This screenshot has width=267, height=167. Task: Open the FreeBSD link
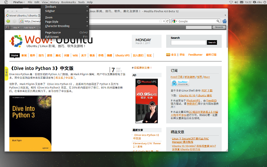(212, 101)
